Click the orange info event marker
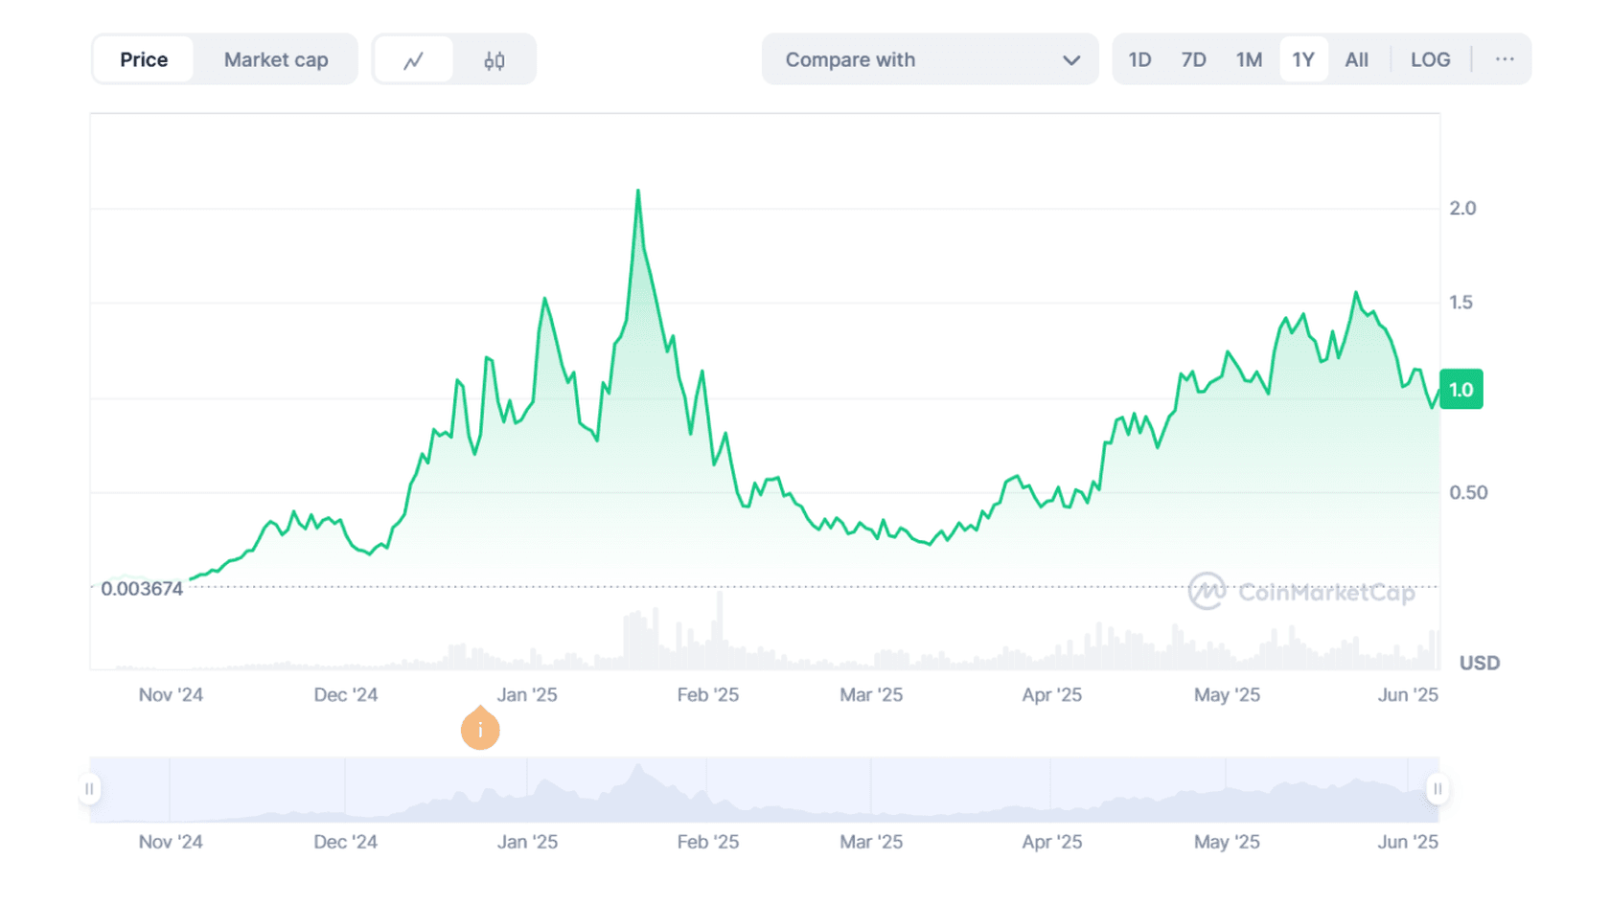Viewport: 1610px width, 904px height. pyautogui.click(x=480, y=730)
